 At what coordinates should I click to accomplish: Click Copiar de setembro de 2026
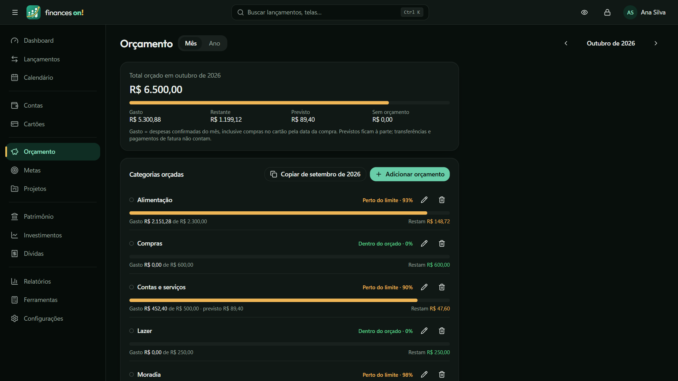point(315,174)
